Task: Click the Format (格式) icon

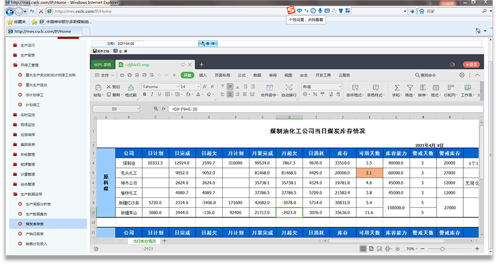Action: [436, 87]
